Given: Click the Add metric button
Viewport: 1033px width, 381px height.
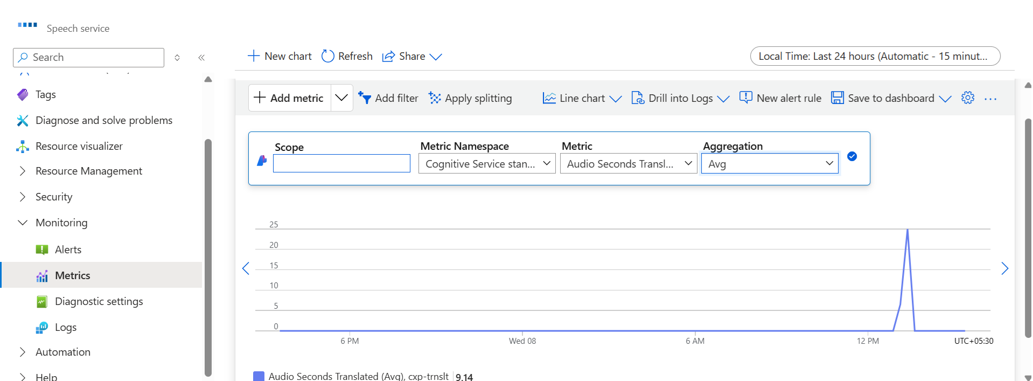Looking at the screenshot, I should pos(289,98).
